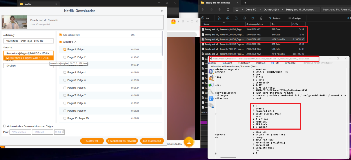Click the cut icon in Explorer toolbar

pyautogui.click(x=220, y=18)
